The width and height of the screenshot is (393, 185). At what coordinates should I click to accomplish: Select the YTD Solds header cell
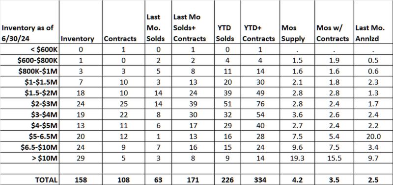pos(225,33)
